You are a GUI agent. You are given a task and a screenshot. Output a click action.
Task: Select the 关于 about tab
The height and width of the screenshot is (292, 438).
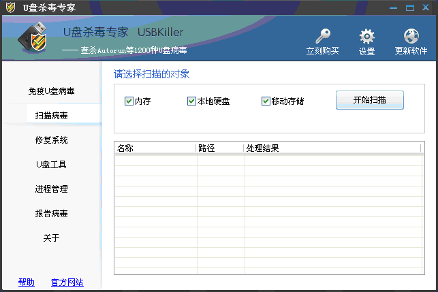52,238
